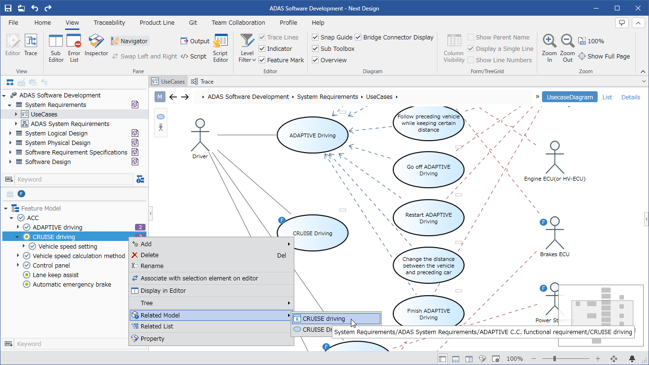Open the Script Editor
649x365 pixels.
tap(221, 48)
